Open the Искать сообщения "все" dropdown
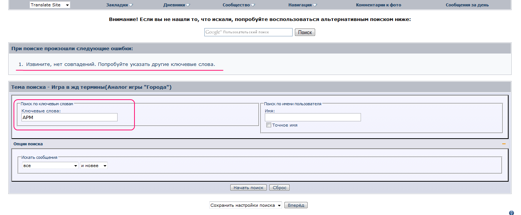Image resolution: width=521 pixels, height=215 pixels. coord(50,166)
